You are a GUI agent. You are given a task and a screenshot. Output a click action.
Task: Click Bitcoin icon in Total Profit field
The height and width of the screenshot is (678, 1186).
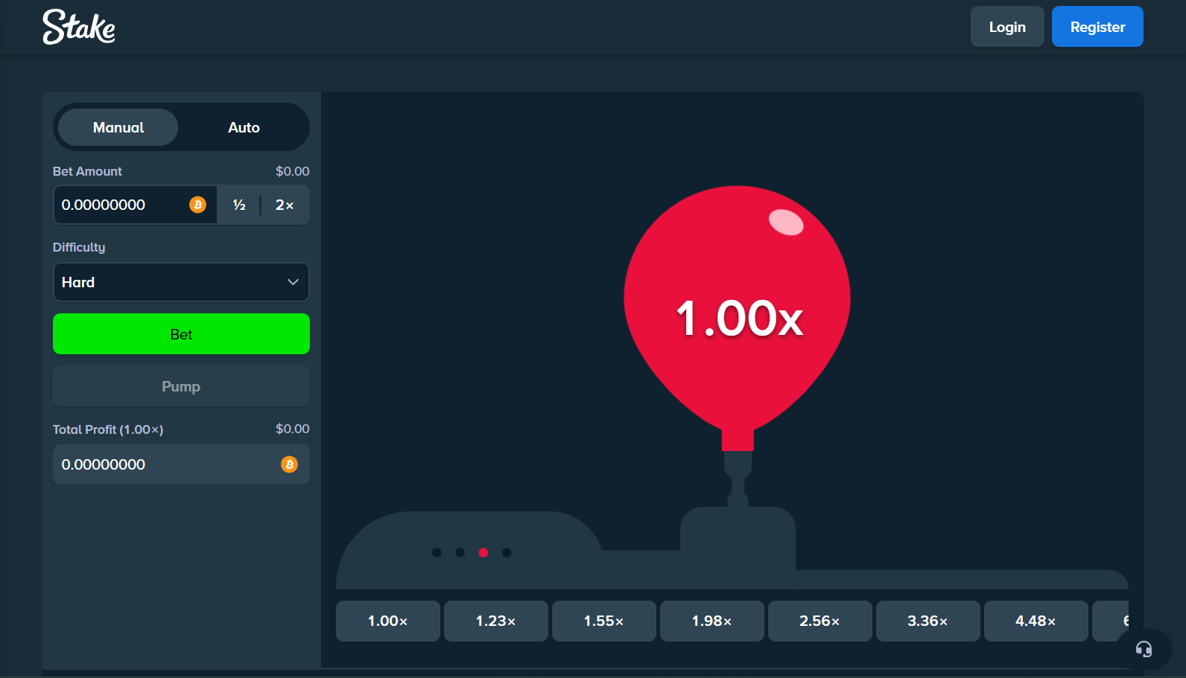[289, 464]
